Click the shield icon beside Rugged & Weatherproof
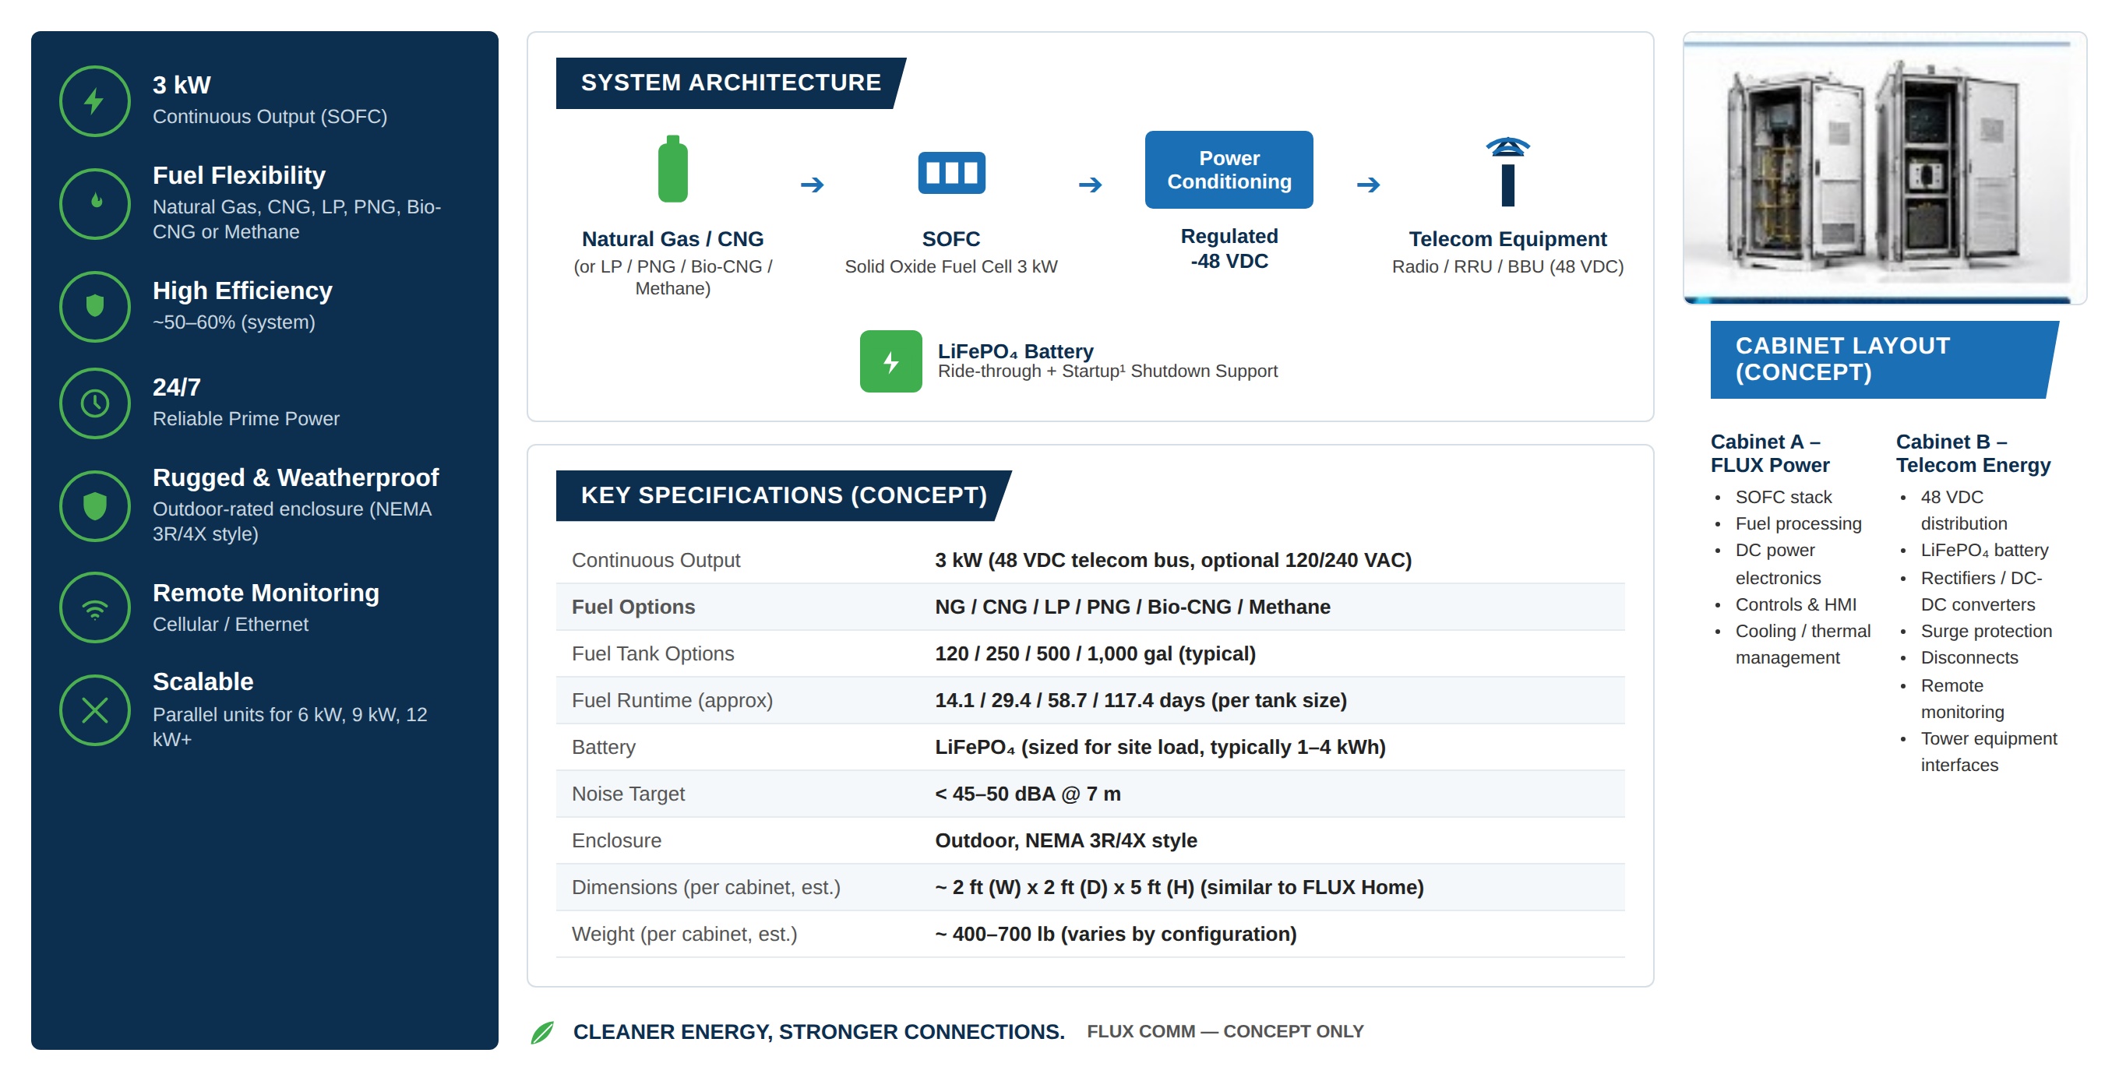This screenshot has width=2119, height=1081. (x=94, y=505)
